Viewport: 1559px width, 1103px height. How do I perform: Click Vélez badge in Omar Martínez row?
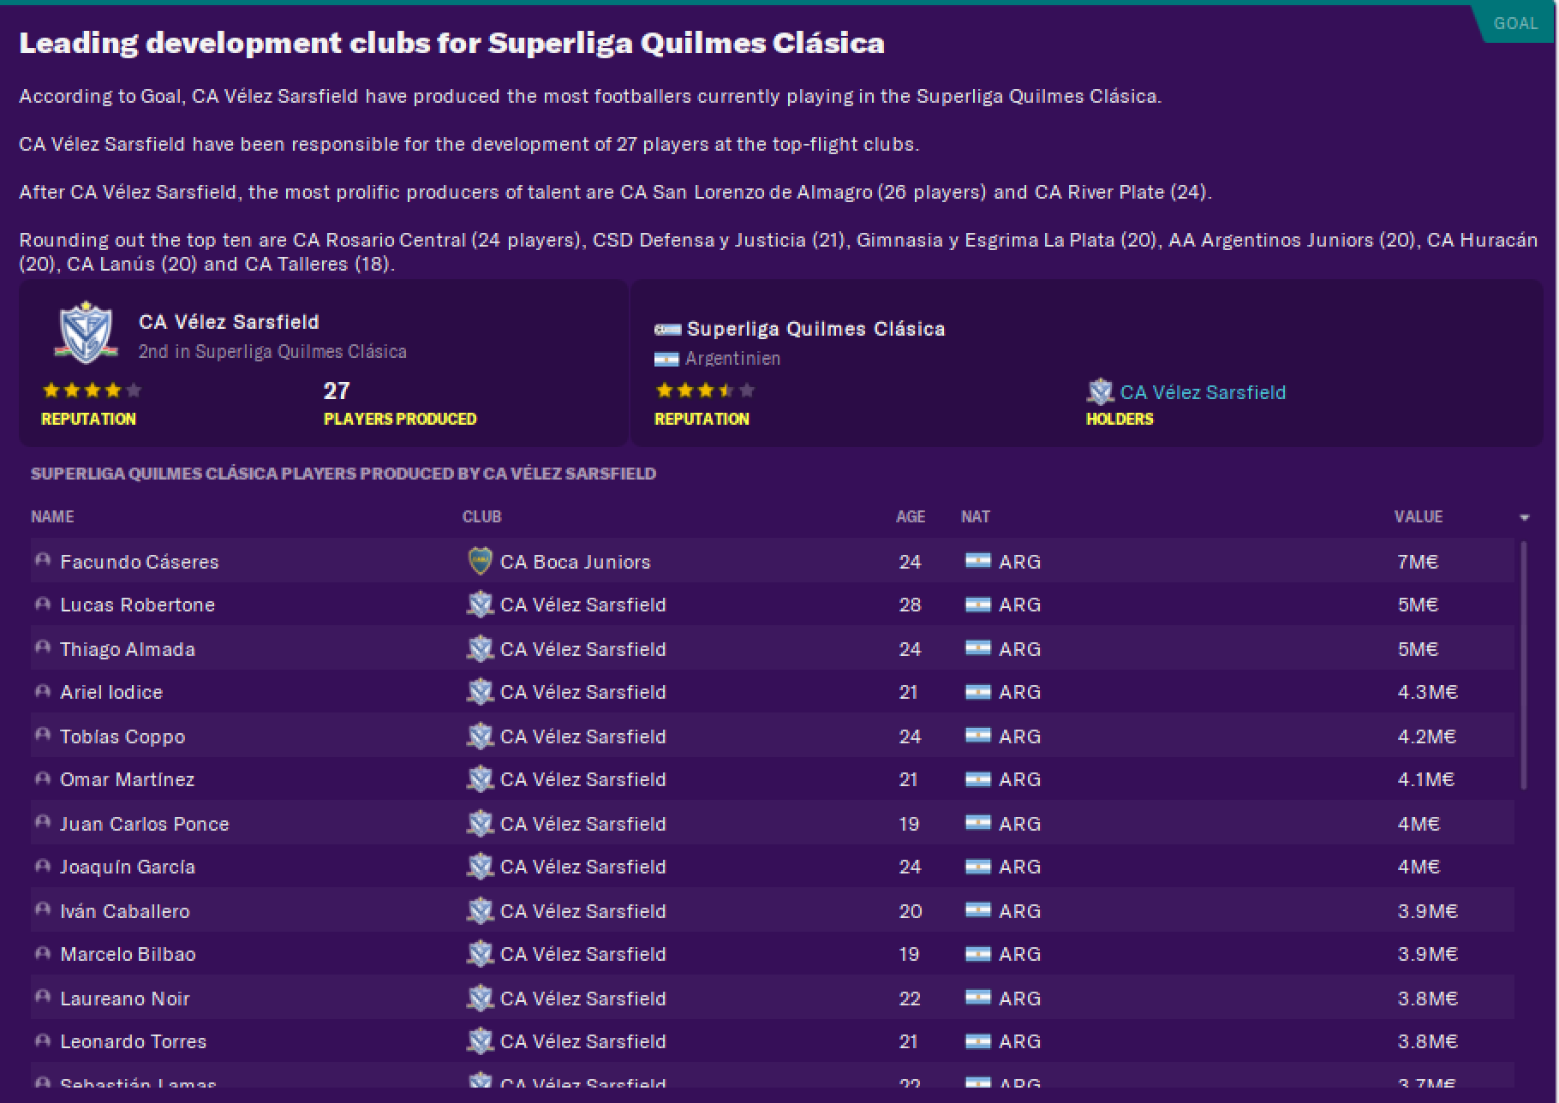point(480,779)
